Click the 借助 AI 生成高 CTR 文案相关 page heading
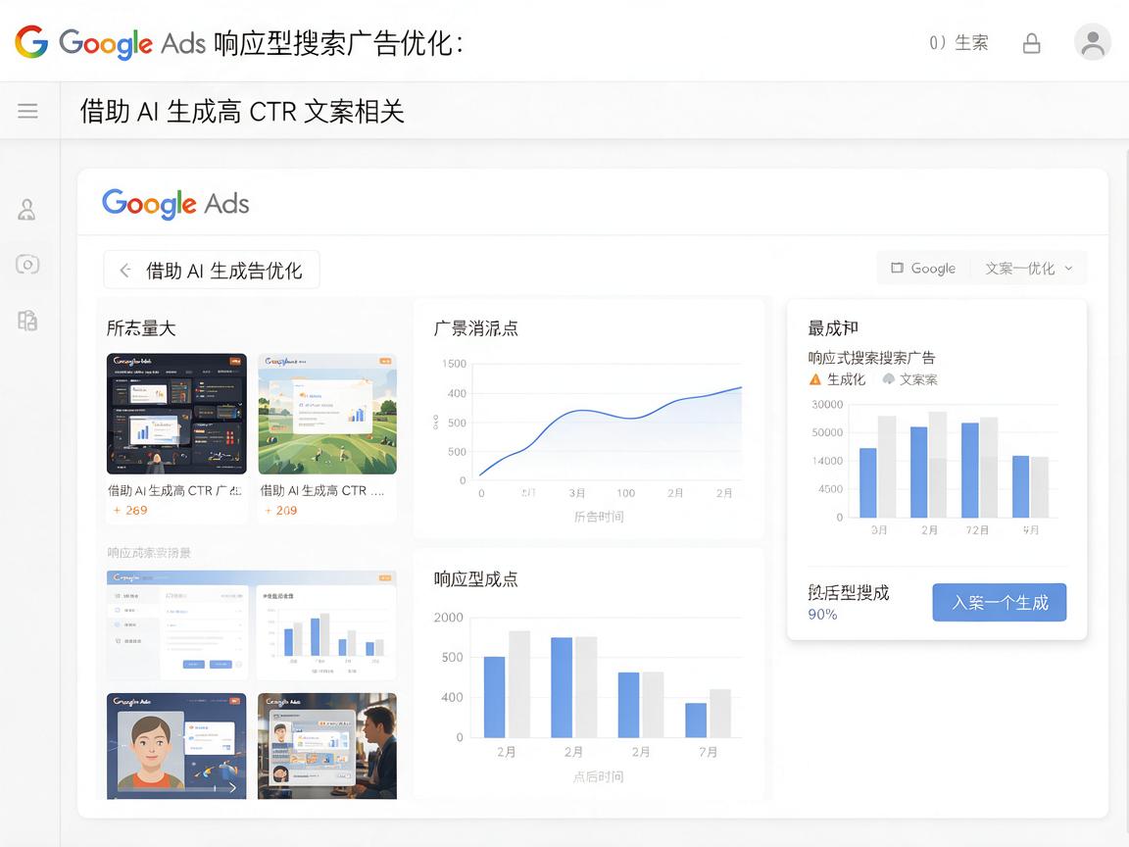 pyautogui.click(x=242, y=112)
